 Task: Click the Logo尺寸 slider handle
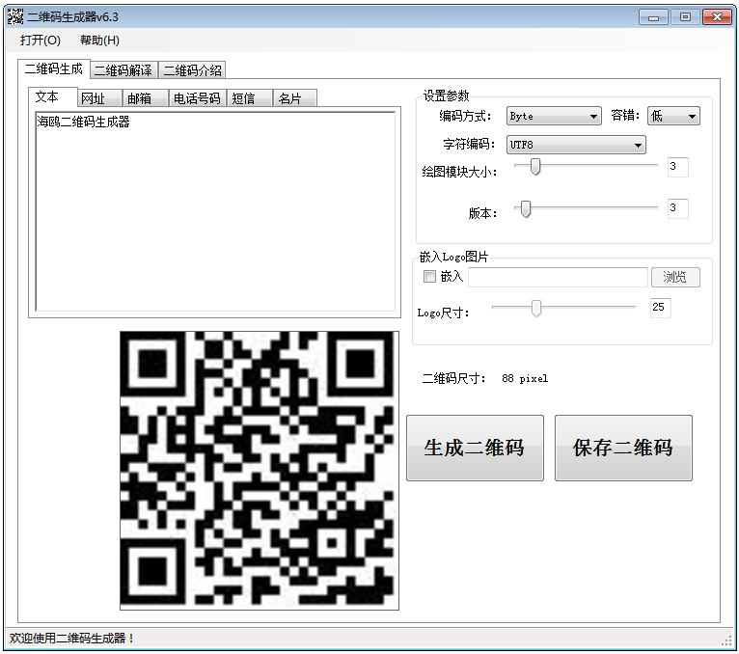pos(535,308)
